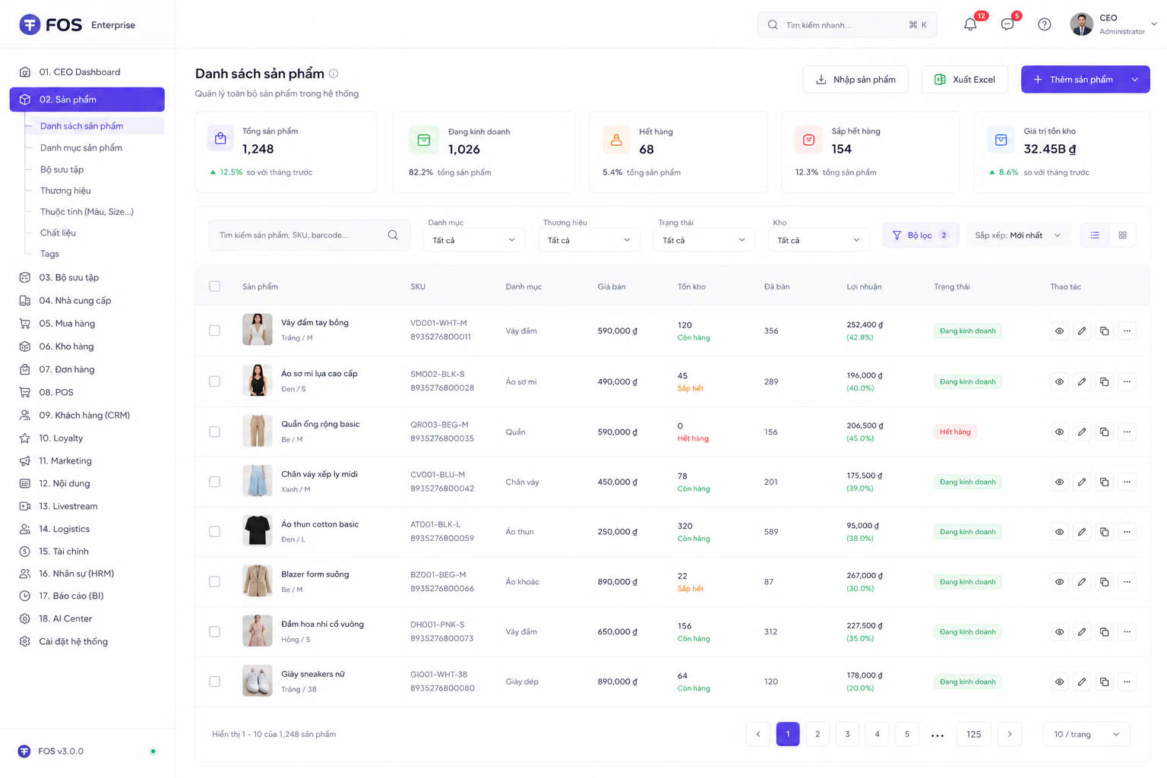The width and height of the screenshot is (1167, 778).
Task: Click the help question mark icon
Action: pyautogui.click(x=1045, y=24)
